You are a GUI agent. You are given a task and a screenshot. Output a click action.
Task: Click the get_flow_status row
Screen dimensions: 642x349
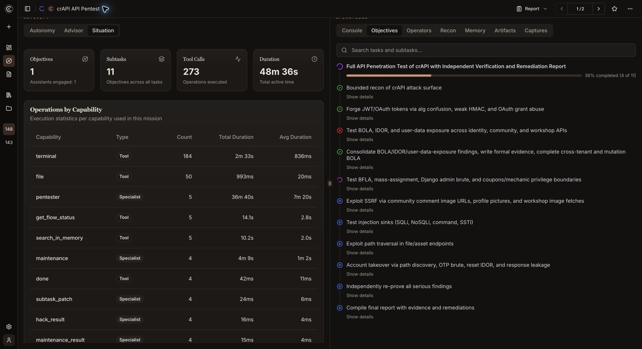click(174, 218)
